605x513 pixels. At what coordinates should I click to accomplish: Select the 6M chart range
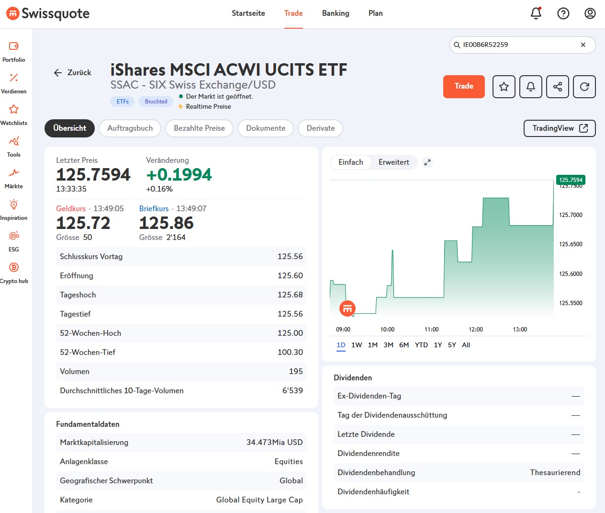tap(404, 345)
